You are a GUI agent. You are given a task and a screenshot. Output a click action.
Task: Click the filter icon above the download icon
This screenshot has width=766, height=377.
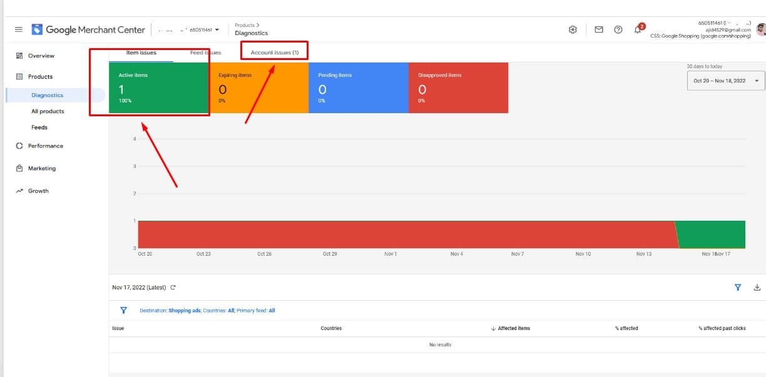click(x=738, y=288)
